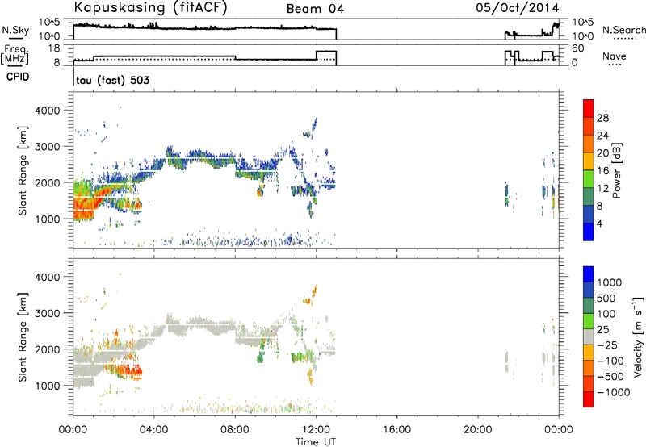
Task: Pick the light green segment of Power color bar
Action: (x=589, y=179)
